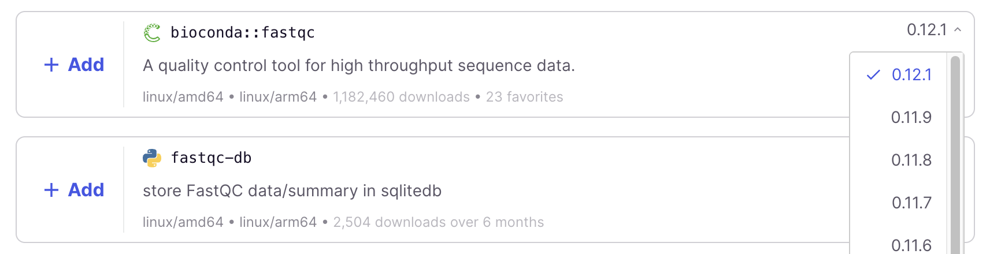
Task: Choose version 0.11.6 option
Action: tap(911, 245)
